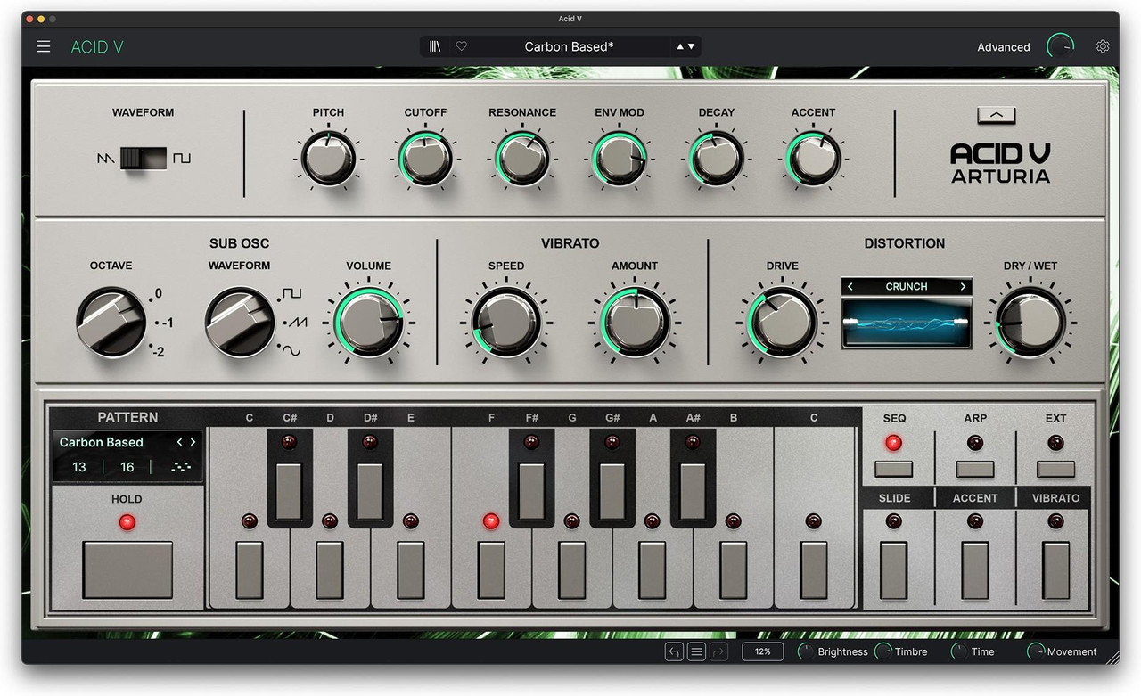Image resolution: width=1141 pixels, height=696 pixels.
Task: Enable the SEQ mode button
Action: click(894, 469)
